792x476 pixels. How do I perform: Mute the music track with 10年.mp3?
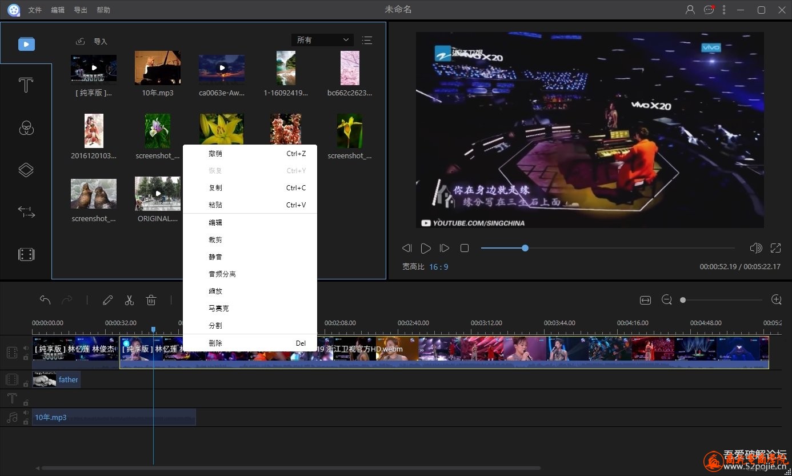pos(26,413)
